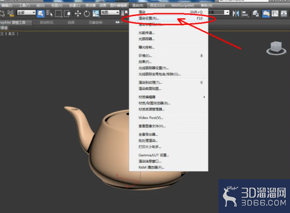The width and height of the screenshot is (290, 213).
Task: Open the Curve Editor icon
Action: click(275, 13)
